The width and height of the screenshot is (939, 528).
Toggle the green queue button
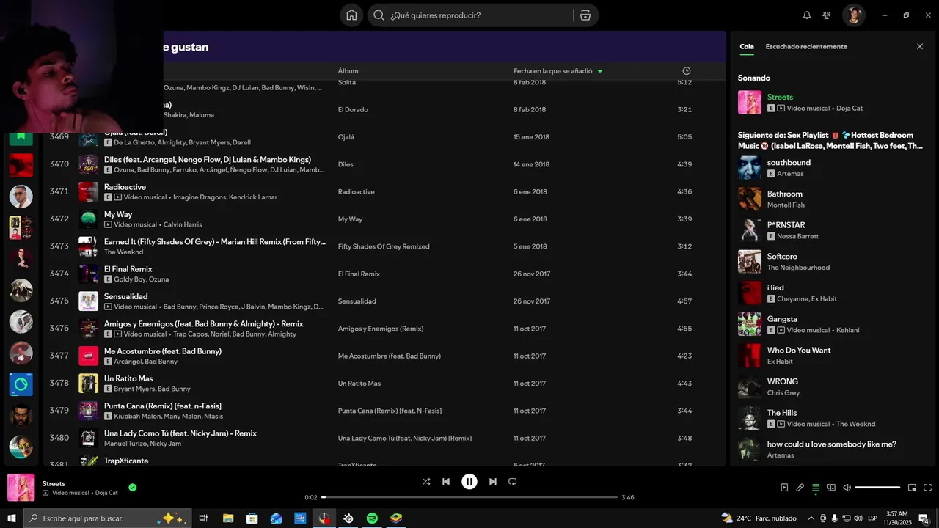(x=816, y=488)
